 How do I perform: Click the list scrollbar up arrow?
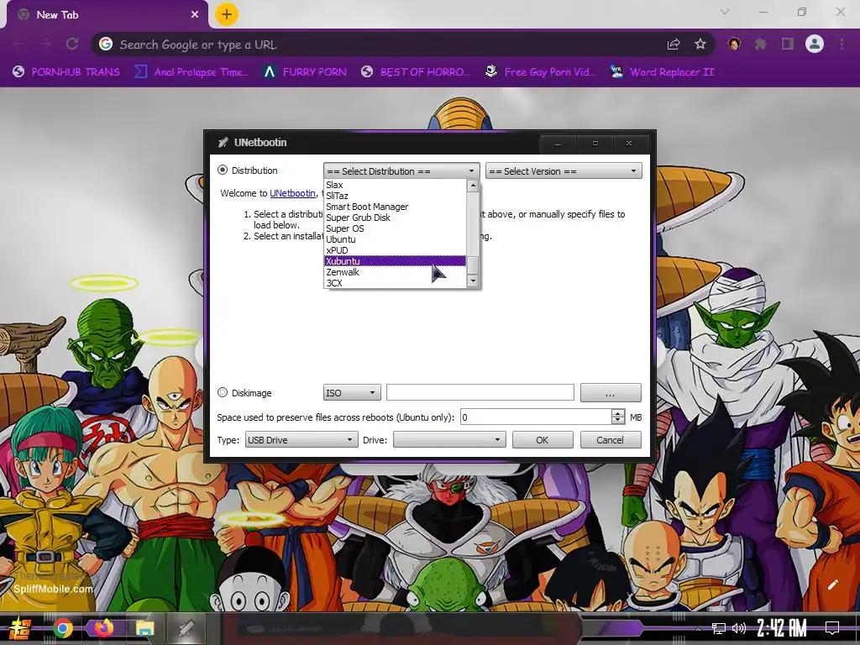473,186
